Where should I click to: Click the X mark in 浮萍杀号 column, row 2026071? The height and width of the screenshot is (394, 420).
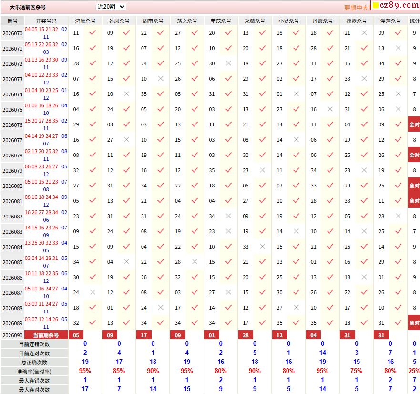point(398,48)
